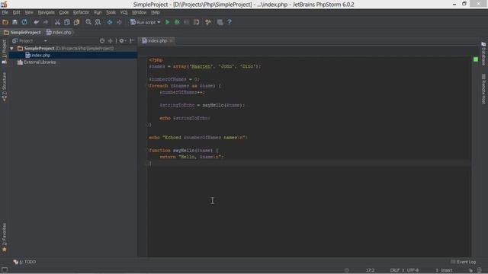Toggle Insert mode in status bar
488x274 pixels.
coord(447,270)
